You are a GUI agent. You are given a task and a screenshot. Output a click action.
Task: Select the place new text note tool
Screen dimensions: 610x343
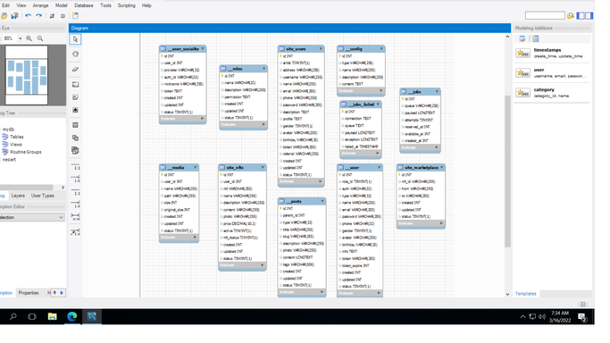pyautogui.click(x=76, y=97)
